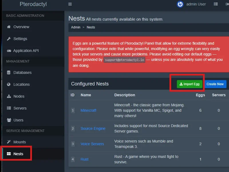The height and width of the screenshot is (172, 229).
Task: Click the Import Egg button
Action: click(x=189, y=84)
